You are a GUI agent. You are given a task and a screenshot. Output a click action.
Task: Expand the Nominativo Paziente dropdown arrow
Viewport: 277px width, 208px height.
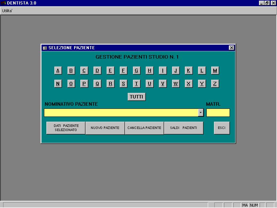point(201,113)
